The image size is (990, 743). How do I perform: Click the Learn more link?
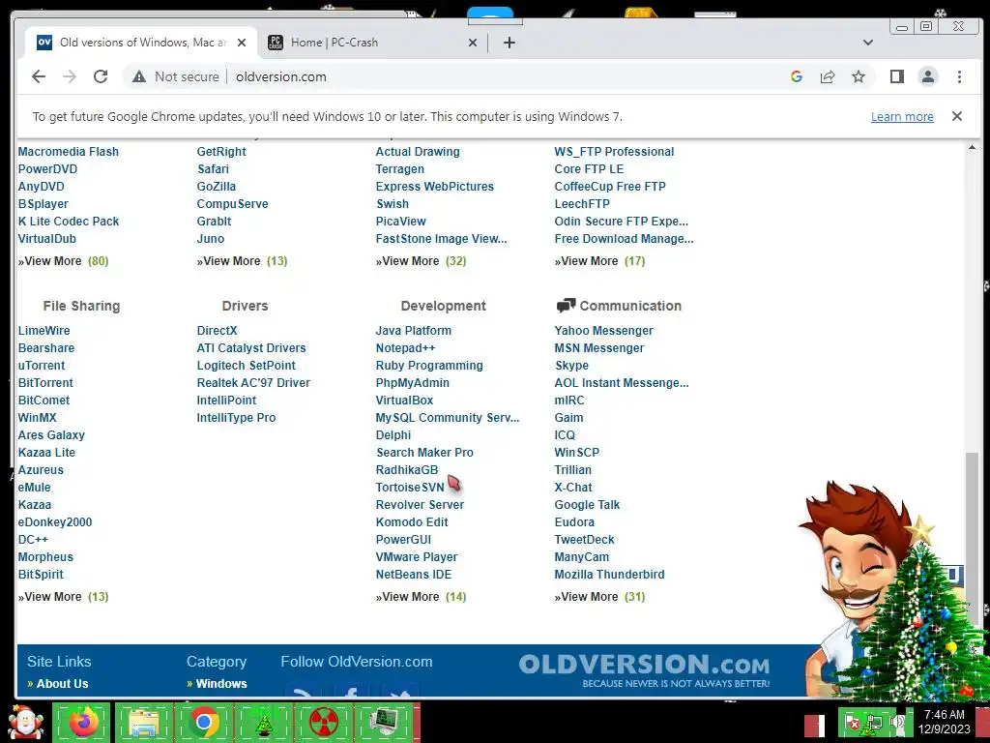point(902,116)
